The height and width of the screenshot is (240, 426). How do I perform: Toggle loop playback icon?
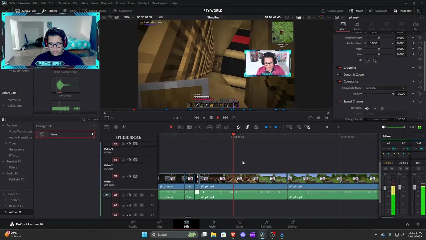click(234, 118)
